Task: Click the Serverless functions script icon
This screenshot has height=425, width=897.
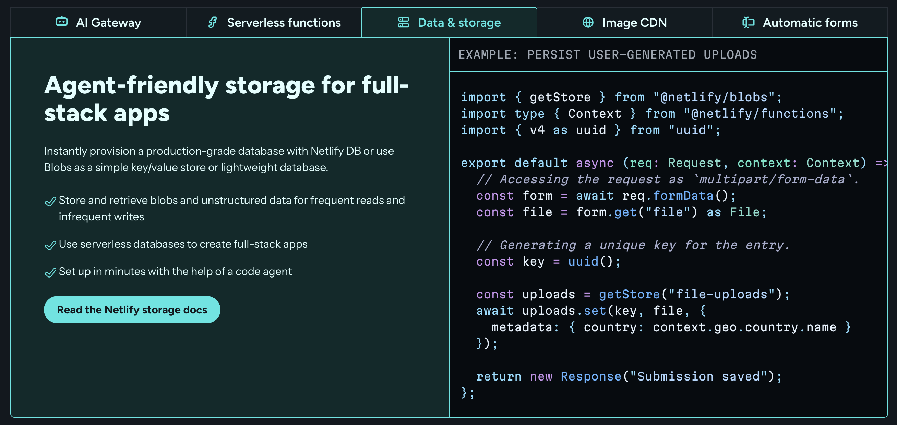Action: click(x=212, y=23)
